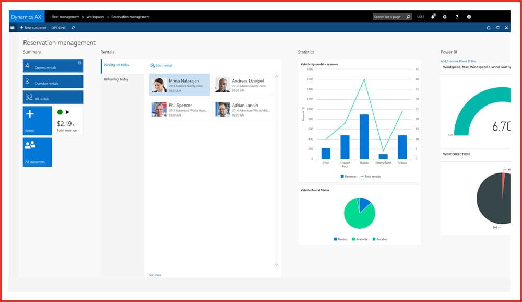Open the settings gear in header
Image resolution: width=522 pixels, height=302 pixels.
445,17
